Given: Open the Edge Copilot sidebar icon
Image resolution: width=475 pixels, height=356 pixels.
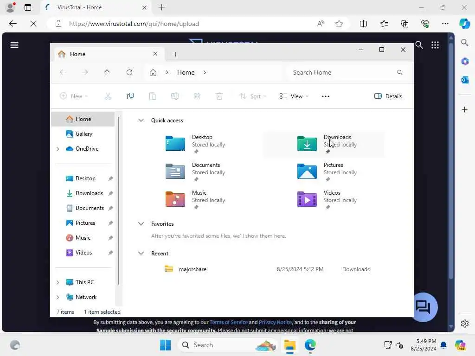Looking at the screenshot, I should click(464, 23).
